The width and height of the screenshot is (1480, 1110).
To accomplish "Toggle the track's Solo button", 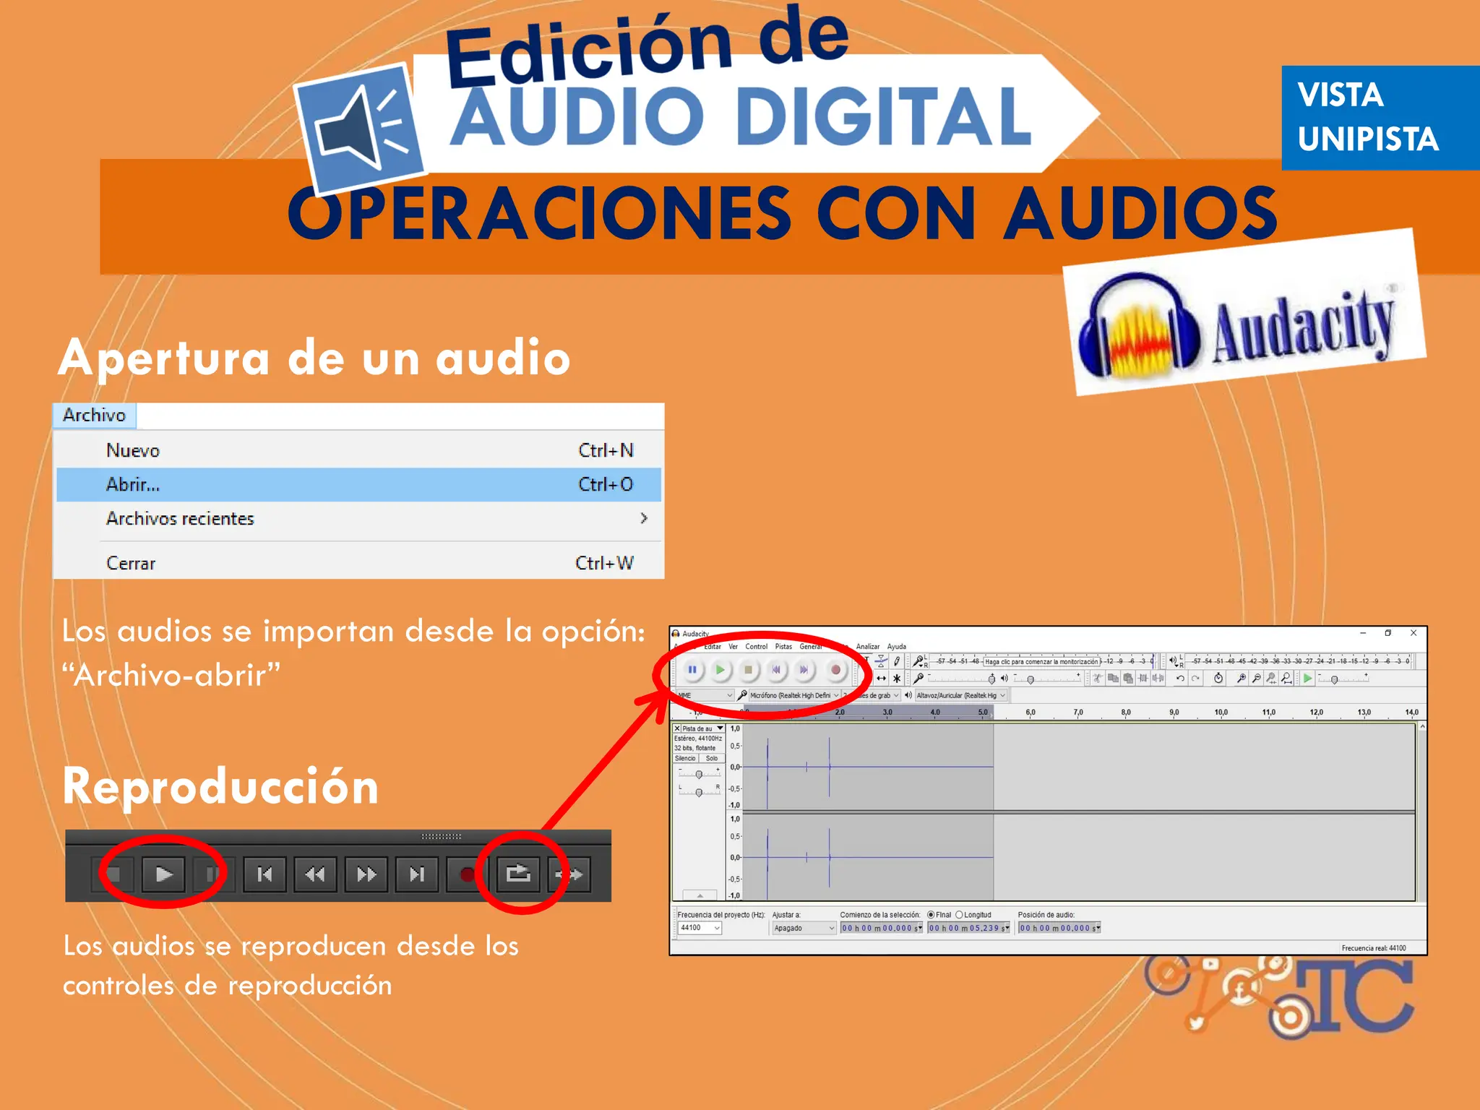I will pos(712,758).
